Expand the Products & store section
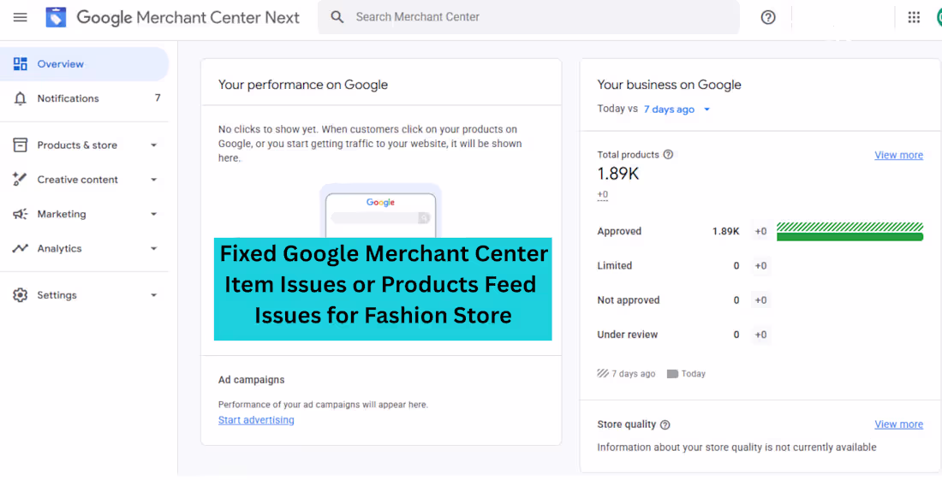 coord(154,145)
